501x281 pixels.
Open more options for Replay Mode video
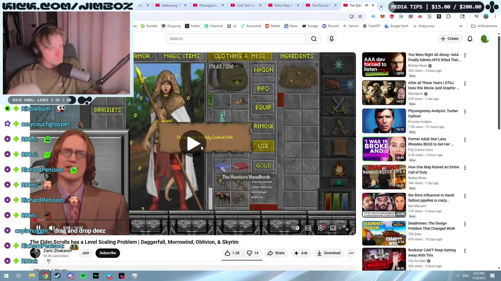465,168
